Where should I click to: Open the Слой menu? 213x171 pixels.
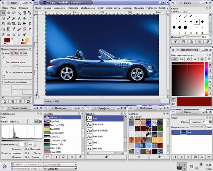pos(100,8)
